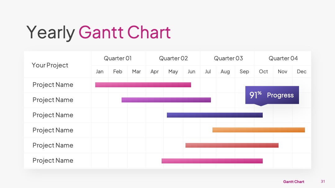The image size is (335, 188).
Task: Select the Dec month header
Action: point(302,71)
